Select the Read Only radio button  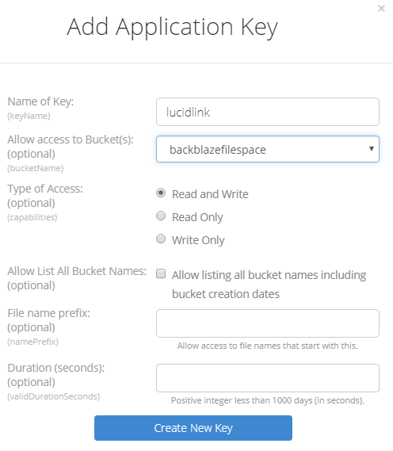tap(161, 216)
